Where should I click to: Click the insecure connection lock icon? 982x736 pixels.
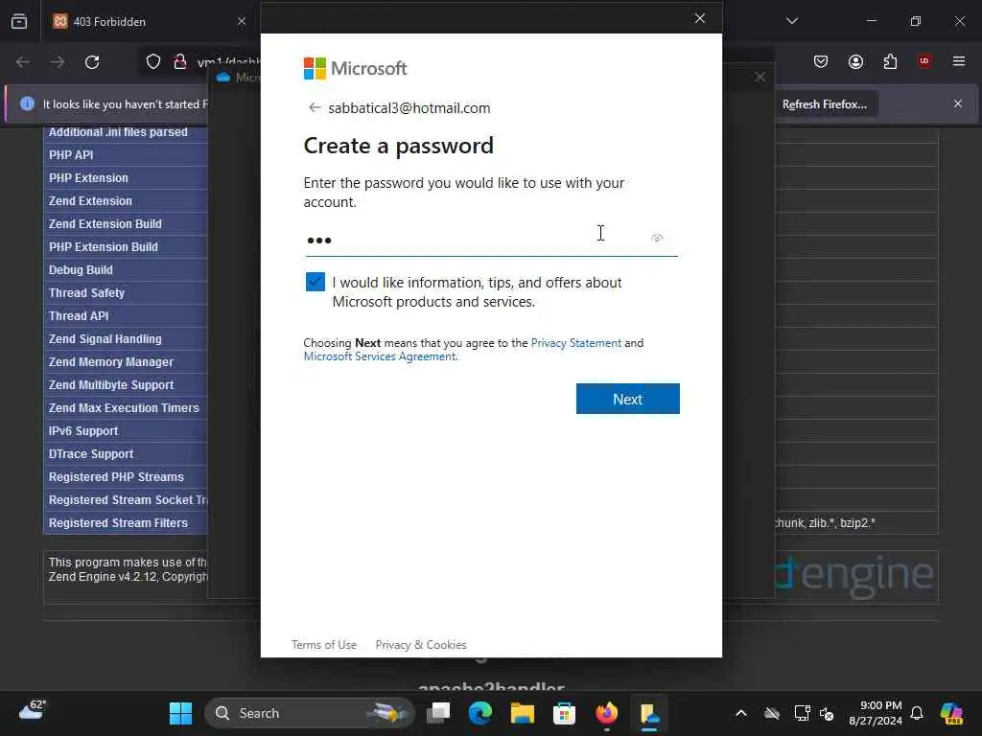tap(179, 61)
